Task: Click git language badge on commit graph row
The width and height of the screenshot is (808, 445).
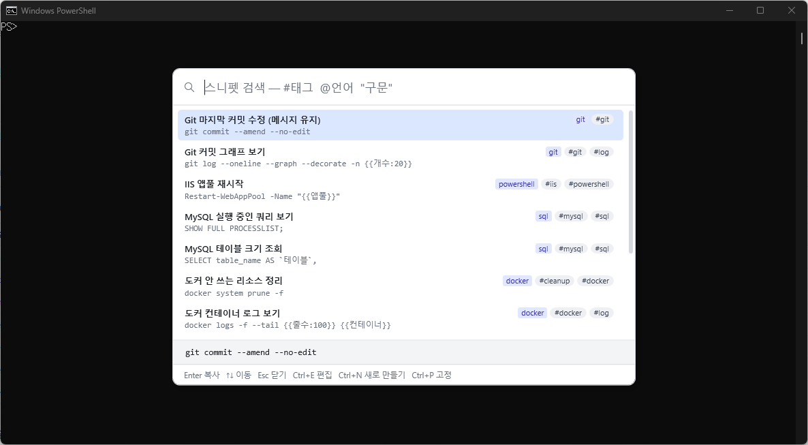Action: click(x=553, y=152)
